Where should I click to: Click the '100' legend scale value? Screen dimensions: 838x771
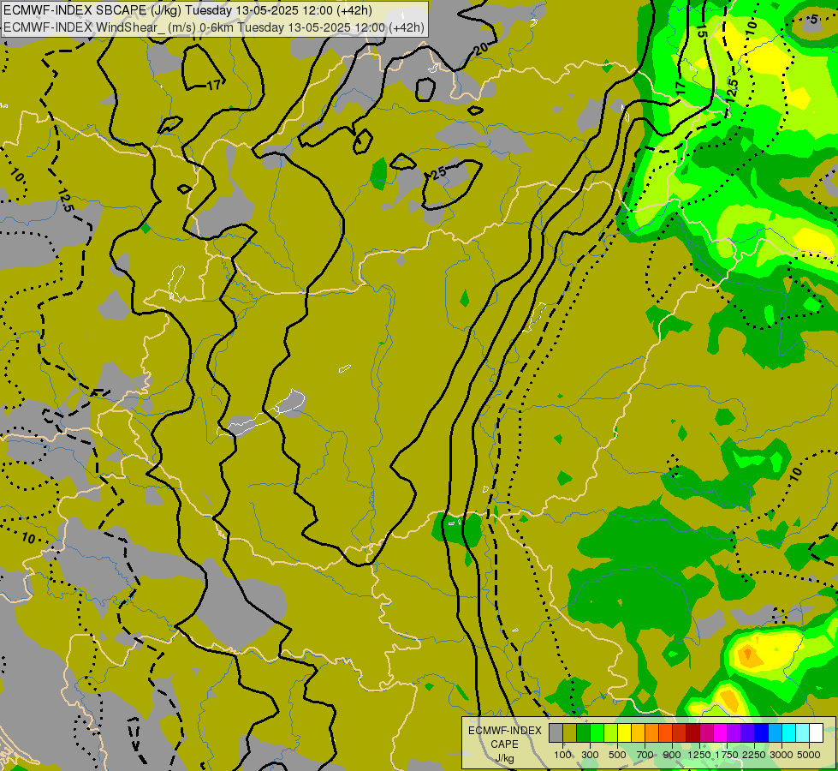coord(562,755)
